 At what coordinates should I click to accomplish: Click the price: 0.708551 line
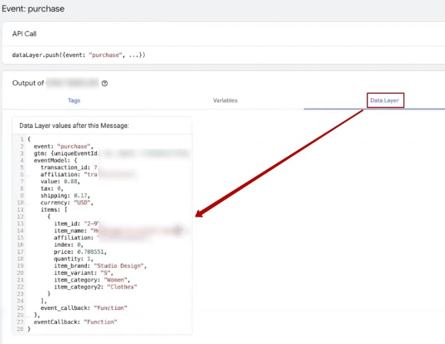[79, 251]
